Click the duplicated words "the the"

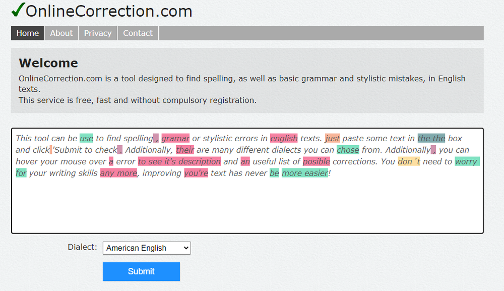(430, 138)
